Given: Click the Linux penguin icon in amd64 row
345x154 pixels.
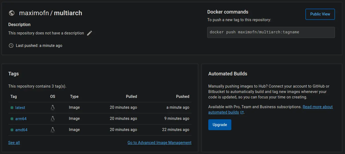Looking at the screenshot, I should 53,130.
